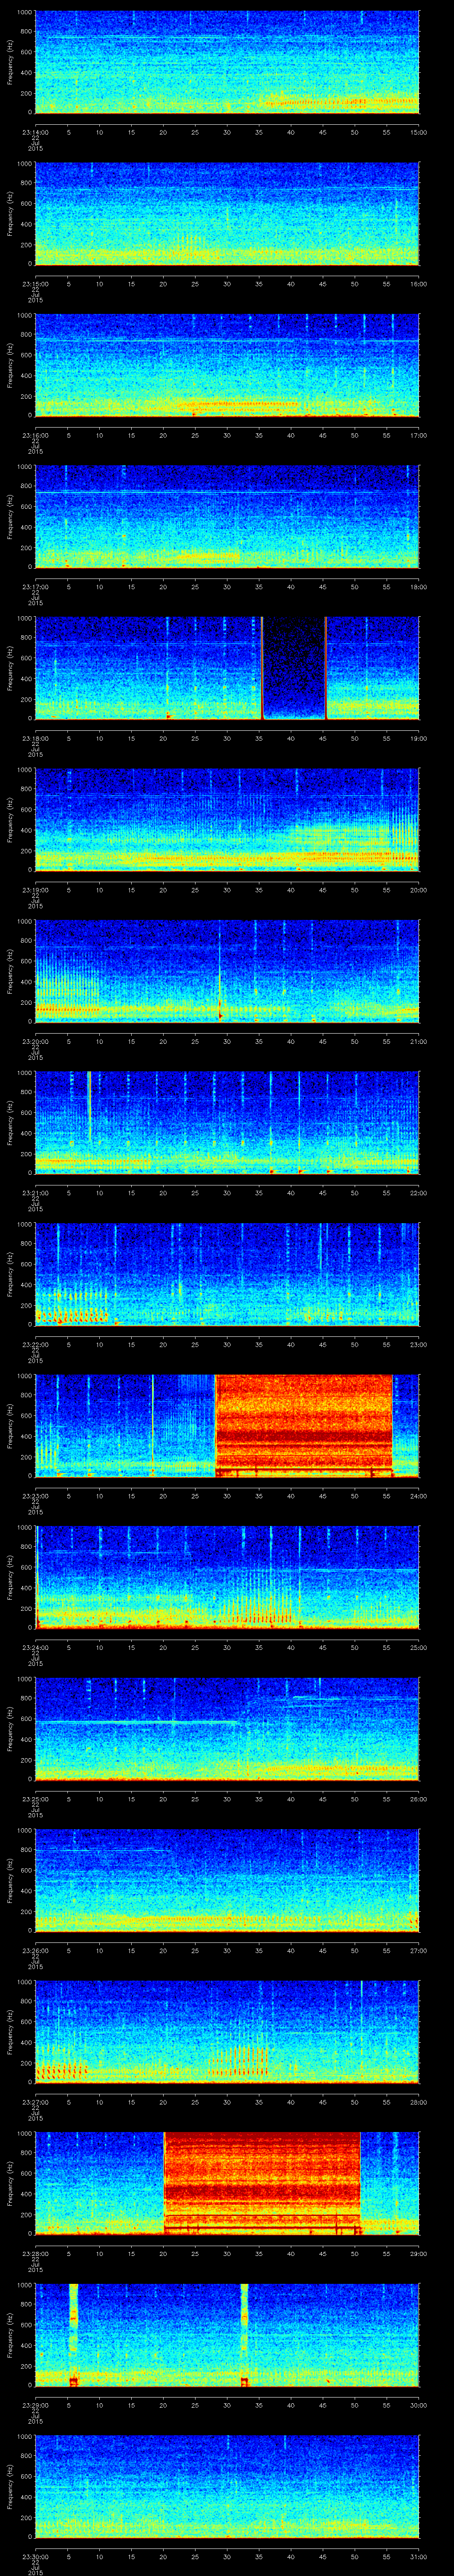The height and width of the screenshot is (2576, 454).
Task: Select the spectrogram panel starting at 23:16:00
Action: pos(227,365)
